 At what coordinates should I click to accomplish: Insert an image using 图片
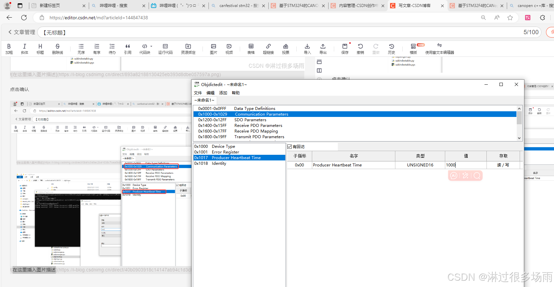(x=213, y=48)
